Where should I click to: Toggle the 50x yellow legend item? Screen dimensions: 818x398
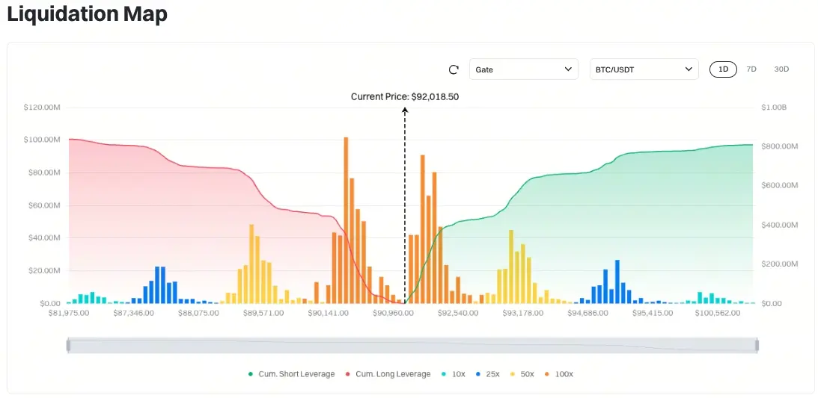pos(522,374)
